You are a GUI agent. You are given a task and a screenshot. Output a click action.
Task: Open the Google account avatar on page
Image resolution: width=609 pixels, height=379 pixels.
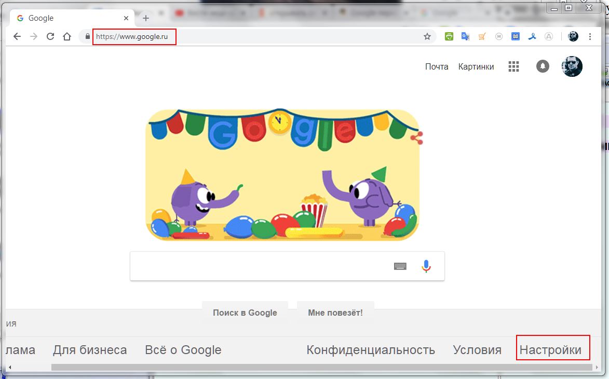[x=572, y=66]
